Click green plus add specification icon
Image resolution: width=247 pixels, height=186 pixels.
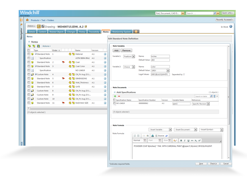pyautogui.click(x=115, y=96)
